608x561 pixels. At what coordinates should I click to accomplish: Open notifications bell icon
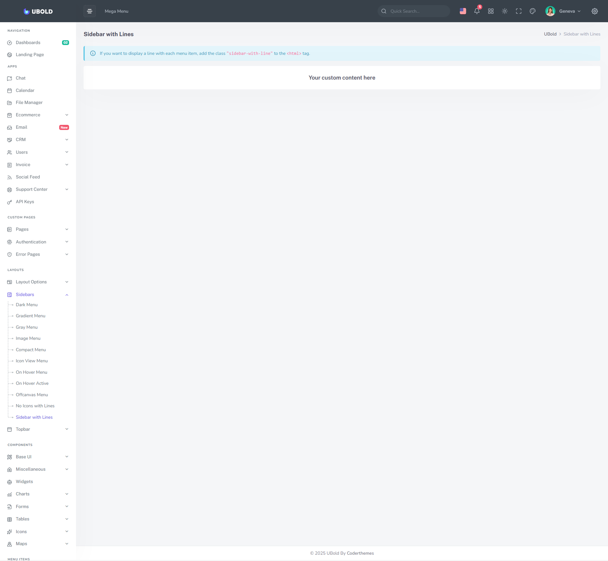tap(477, 11)
